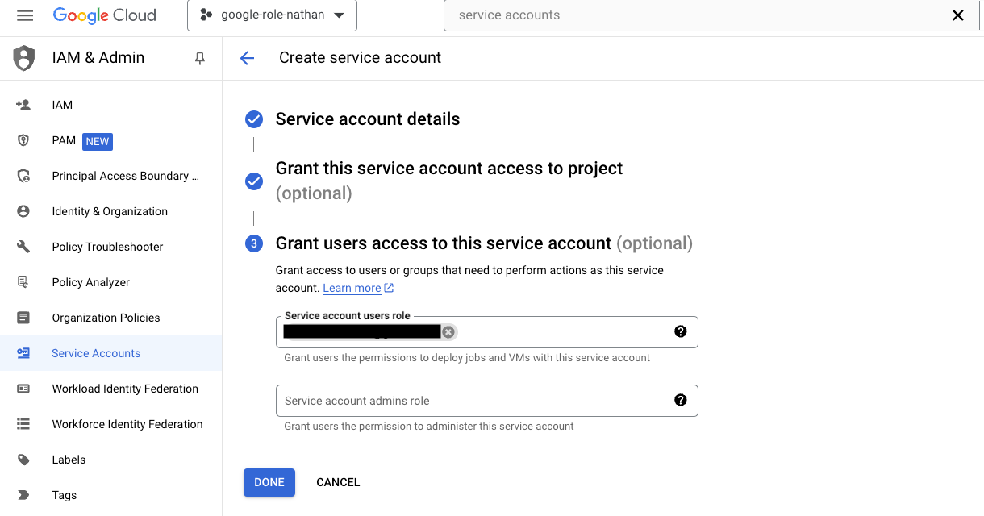The image size is (984, 516).
Task: Expand Grant this service account access step
Action: [449, 181]
